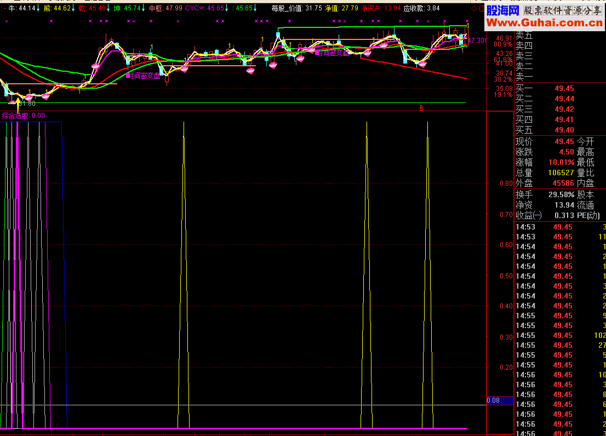Select the 买四 bid price 49.41
606x436 pixels.
[x=564, y=120]
